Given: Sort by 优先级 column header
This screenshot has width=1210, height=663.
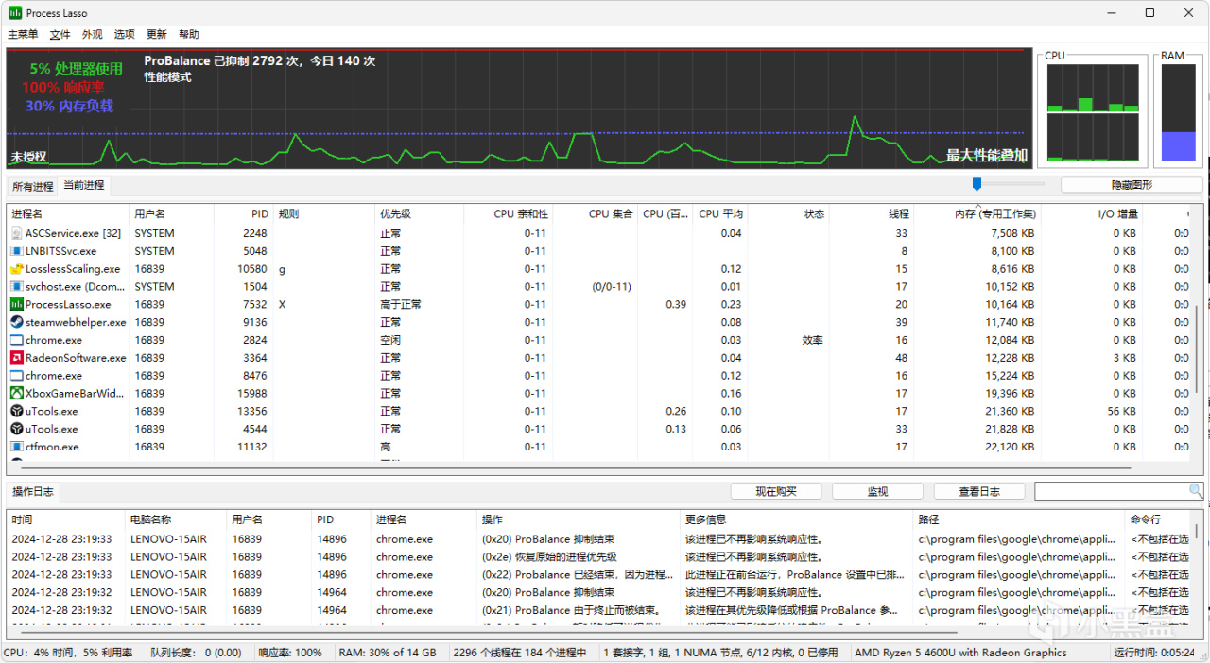Looking at the screenshot, I should [x=419, y=213].
